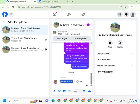
Task: Click the View buyer button
Action: 62,39
